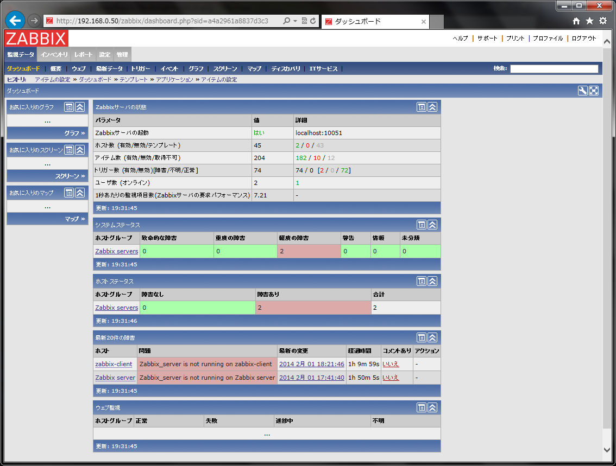Screen dimensions: 616x466
Task: Select the 監視データ main tab
Action: 21,55
